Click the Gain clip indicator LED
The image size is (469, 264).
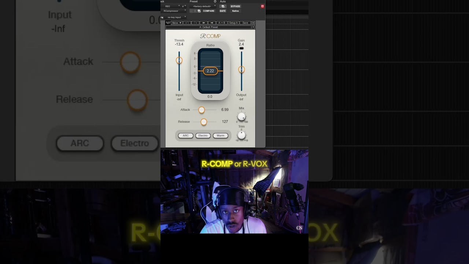241,48
